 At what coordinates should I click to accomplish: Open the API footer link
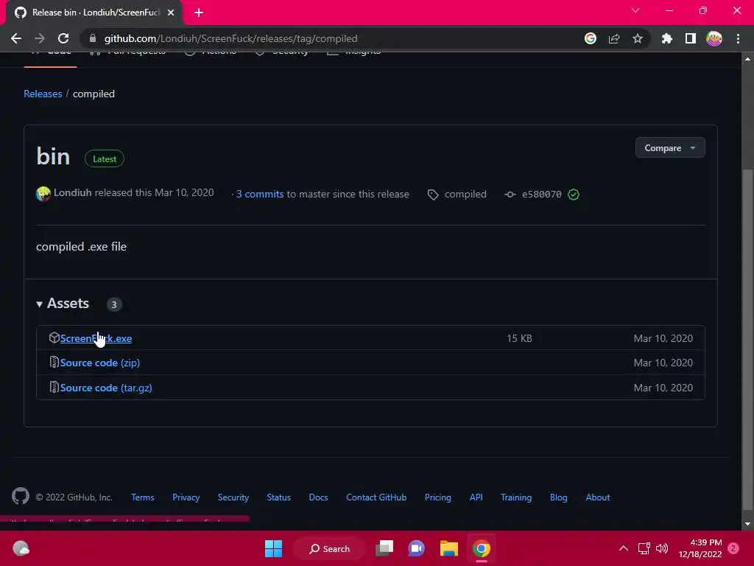pos(476,497)
